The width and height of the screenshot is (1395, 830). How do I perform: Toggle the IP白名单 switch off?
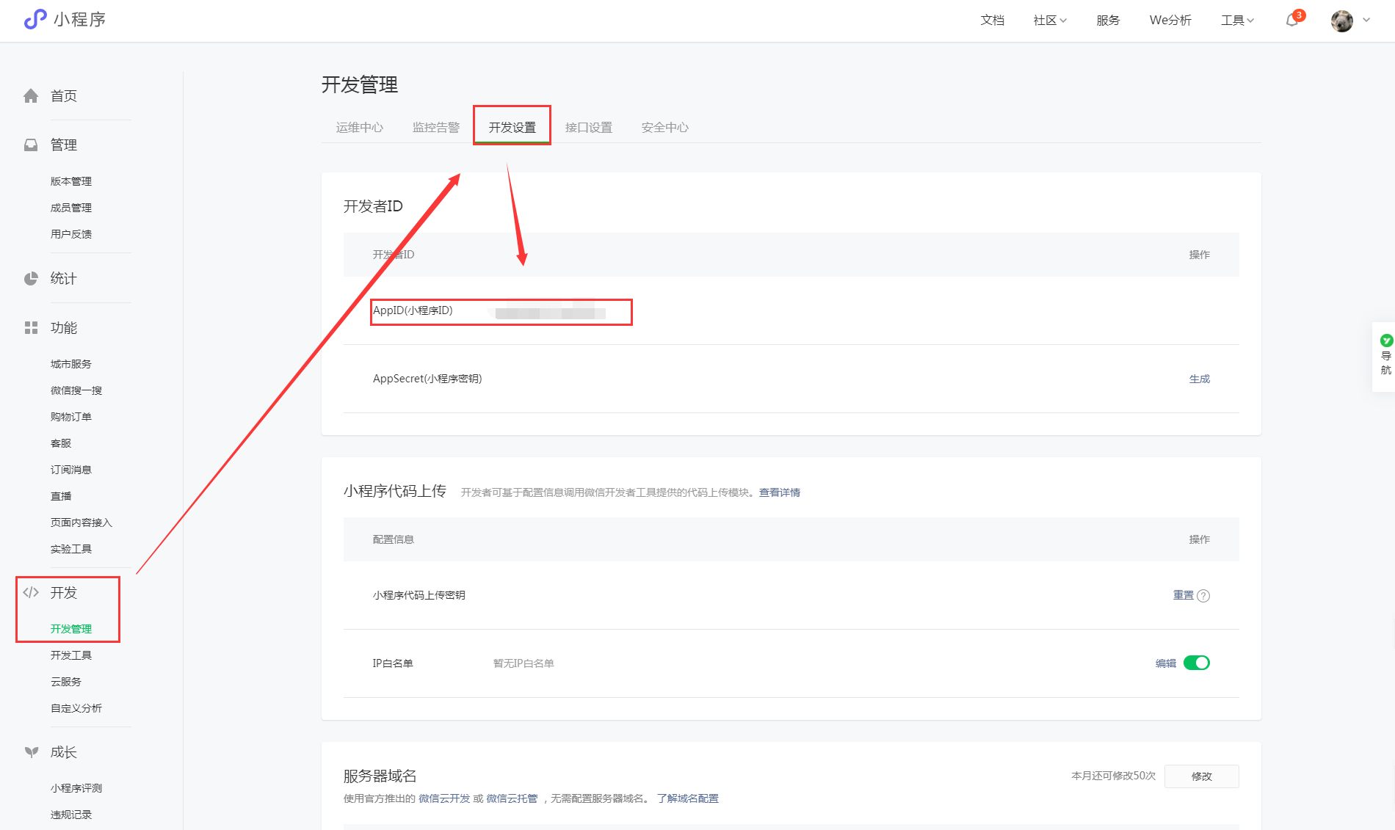[x=1196, y=663]
